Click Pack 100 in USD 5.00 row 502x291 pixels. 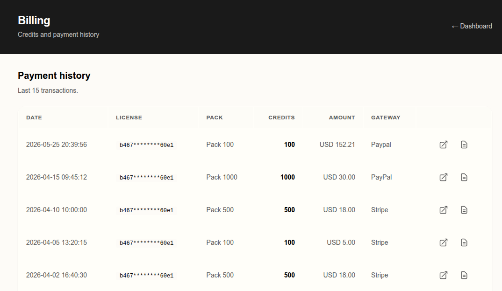pyautogui.click(x=220, y=242)
